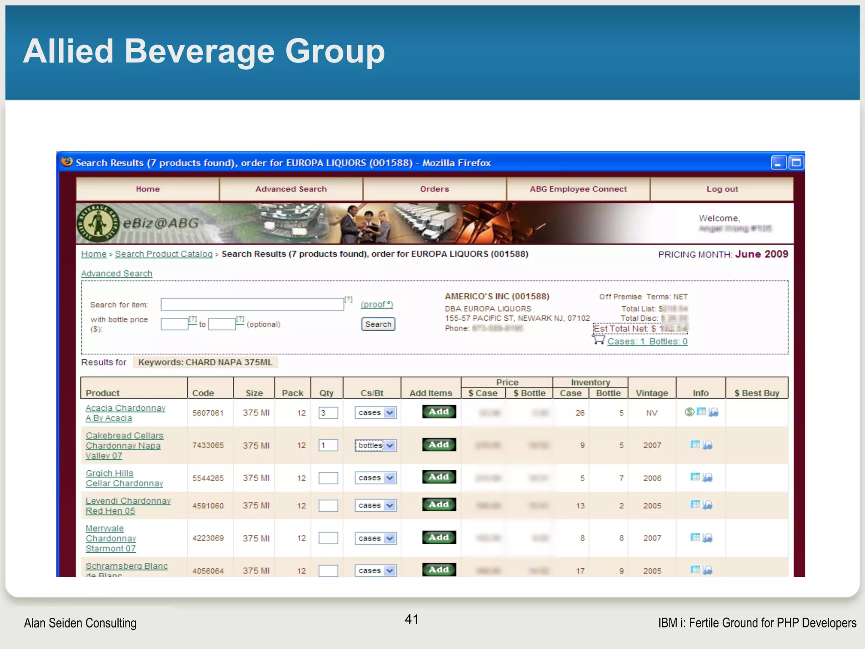Viewport: 865px width, 649px height.
Task: Open the Advanced Search navigation tab
Action: [x=291, y=189]
